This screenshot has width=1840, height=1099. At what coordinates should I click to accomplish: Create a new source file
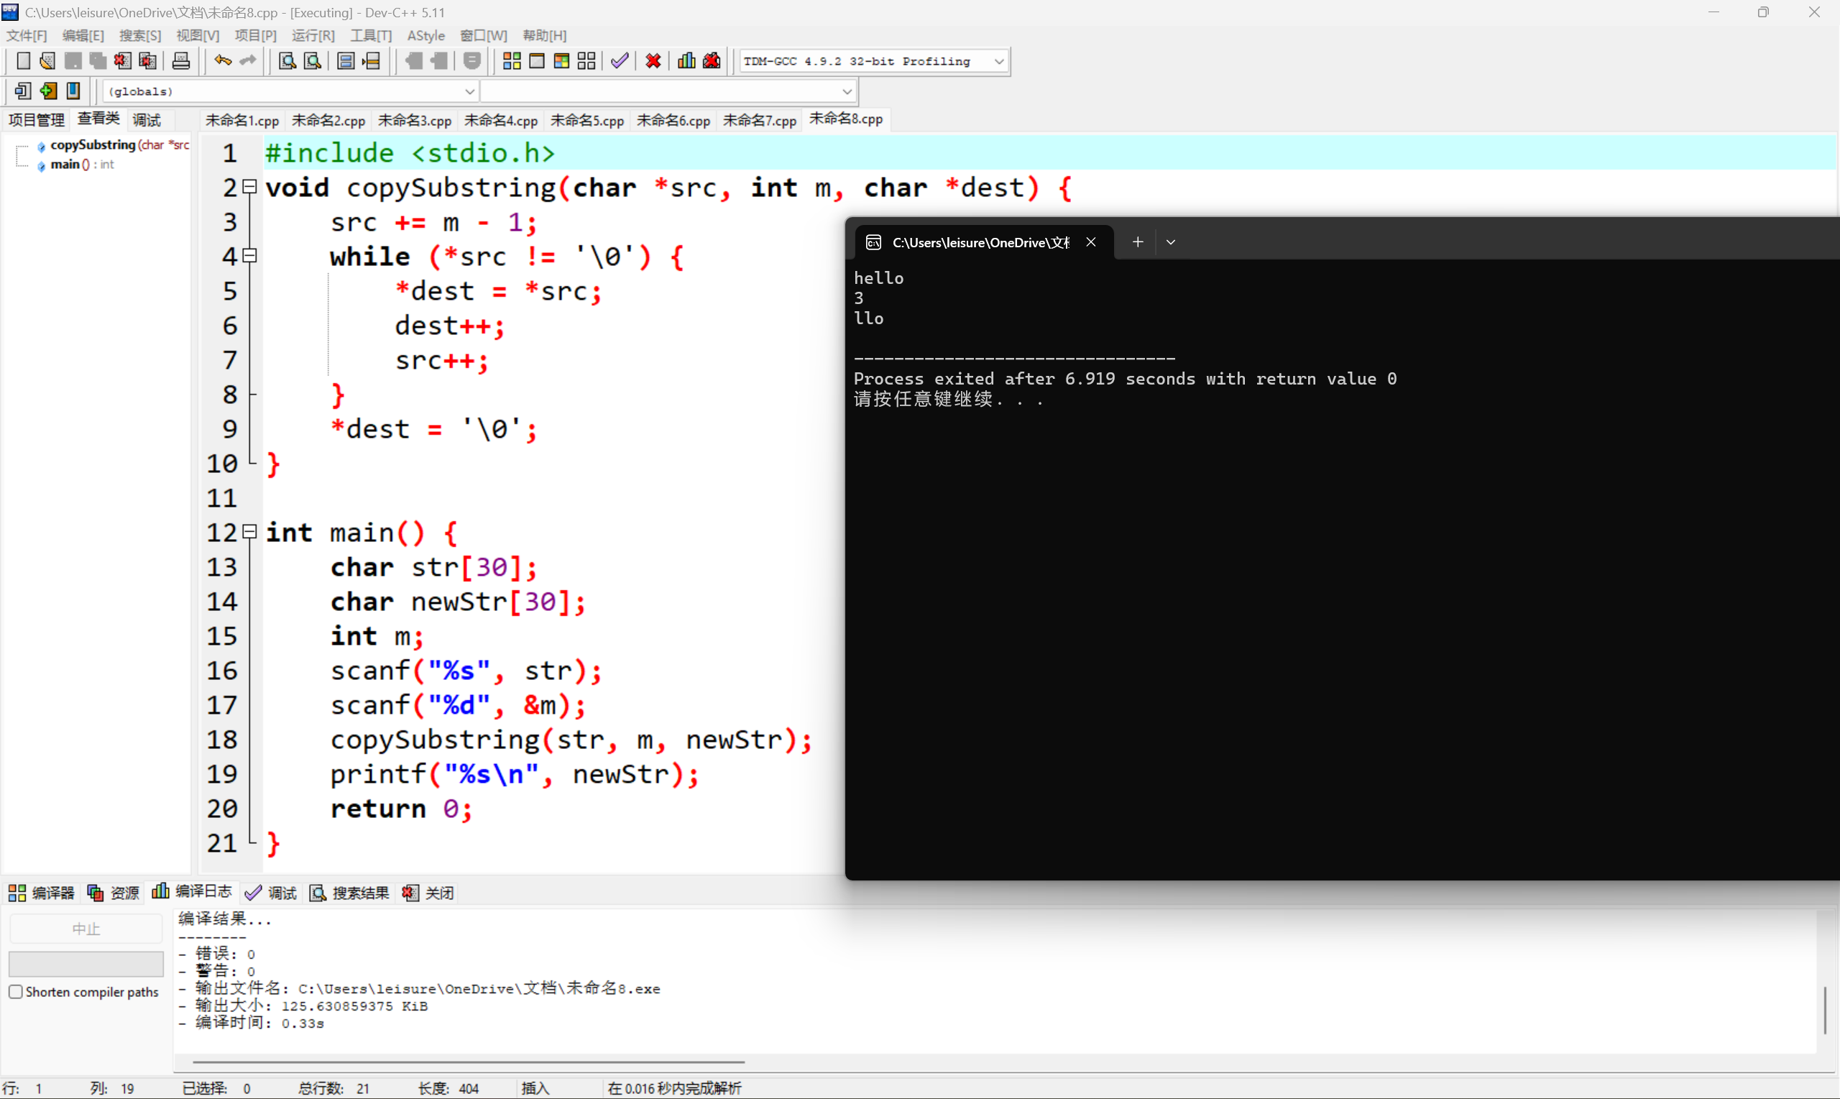[23, 60]
